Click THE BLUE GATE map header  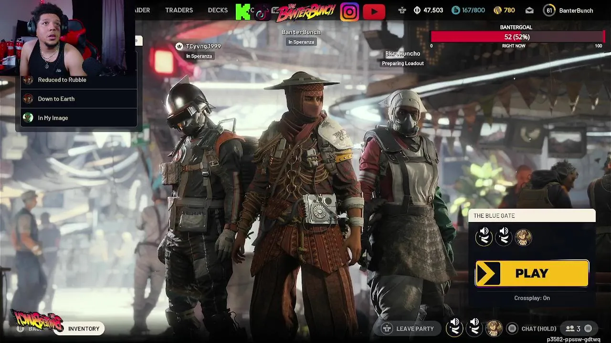532,216
